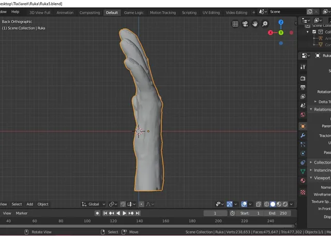The height and width of the screenshot is (248, 331).
Task: Toggle X-ray mode button
Action: click(258, 204)
